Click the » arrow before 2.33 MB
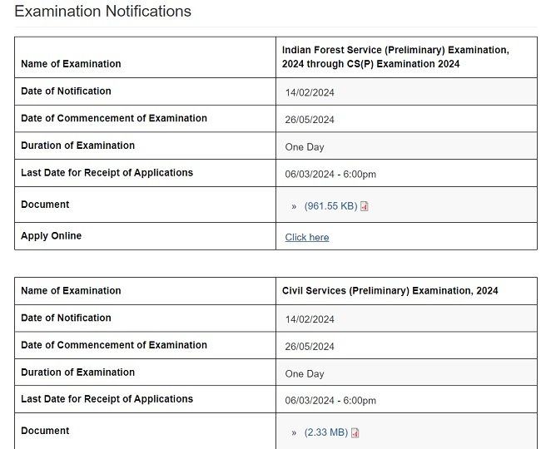541x449 pixels. 294,433
